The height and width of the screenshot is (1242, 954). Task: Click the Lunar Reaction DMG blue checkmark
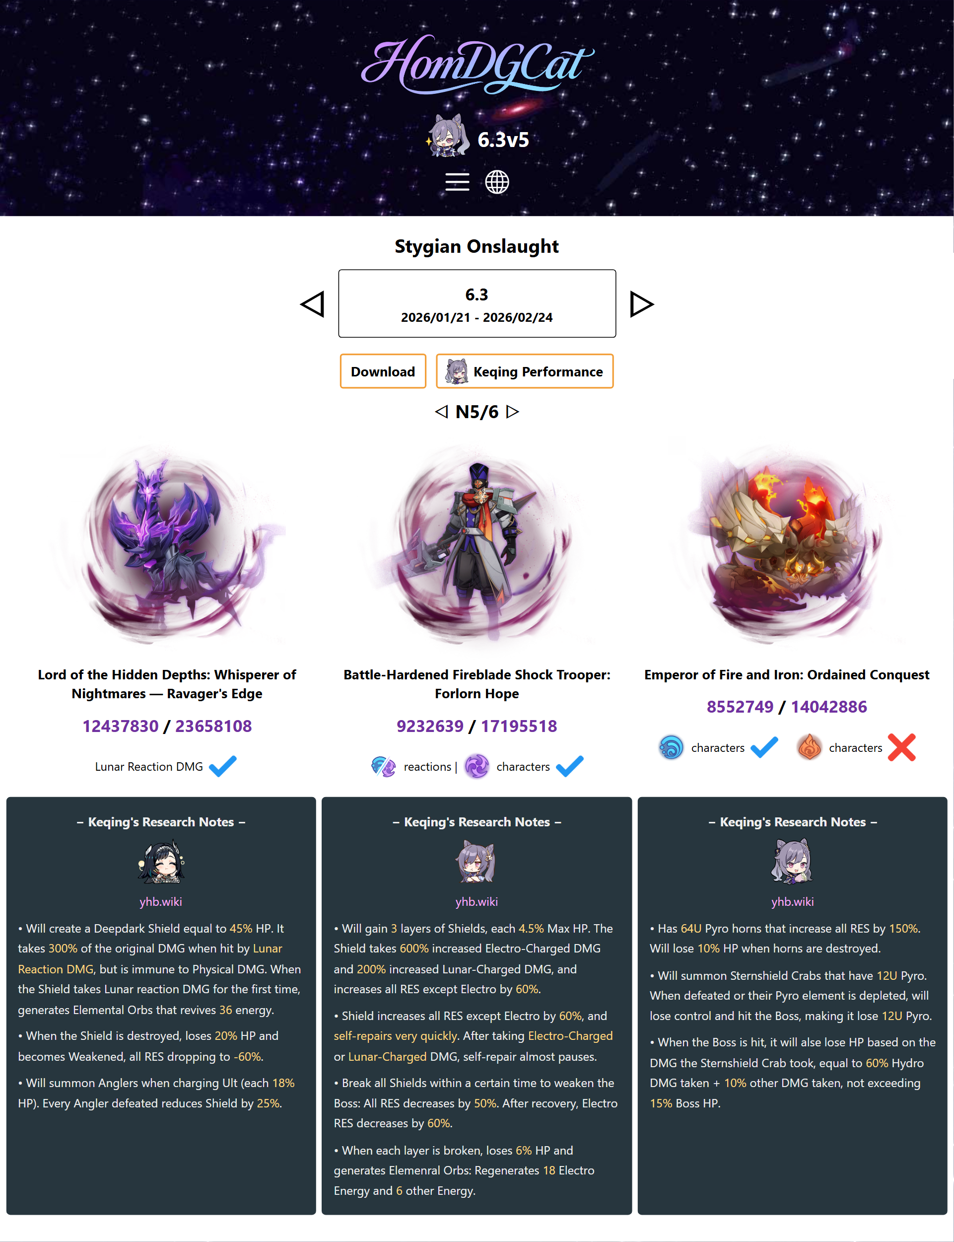tap(222, 766)
